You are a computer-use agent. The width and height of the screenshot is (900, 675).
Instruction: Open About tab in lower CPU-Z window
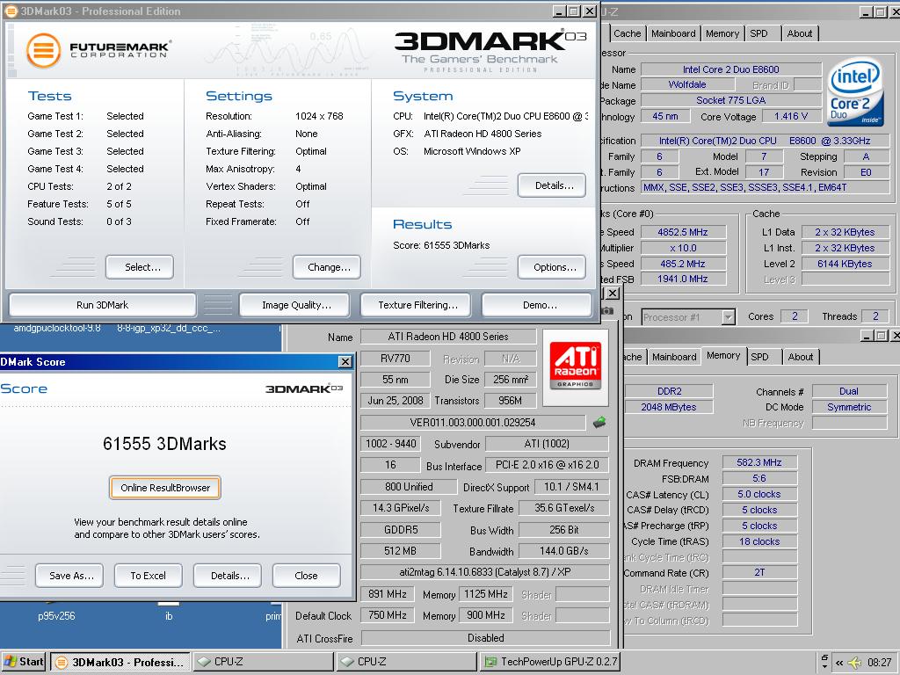point(800,357)
